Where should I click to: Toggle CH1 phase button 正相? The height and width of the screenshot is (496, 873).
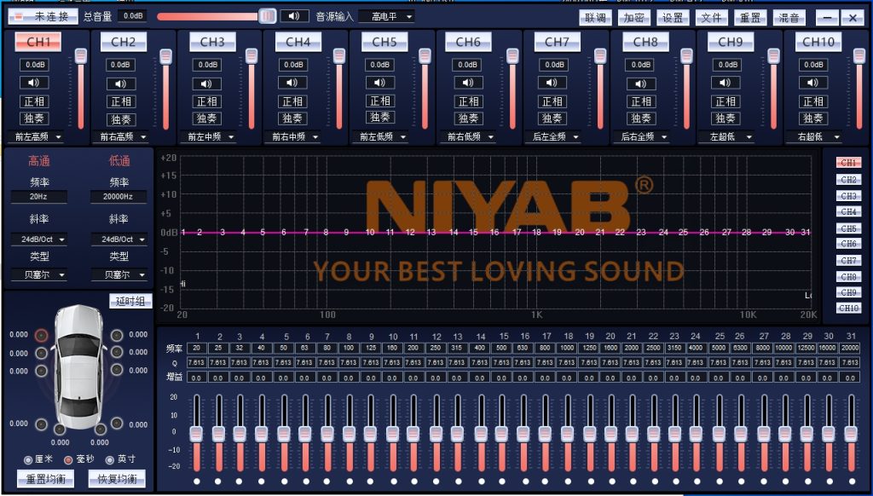[x=34, y=101]
